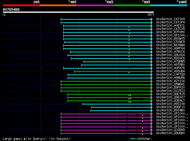Select the UniRef100_Q96327 label
Image resolution: width=190 pixels, height=141 pixels.
[170, 97]
